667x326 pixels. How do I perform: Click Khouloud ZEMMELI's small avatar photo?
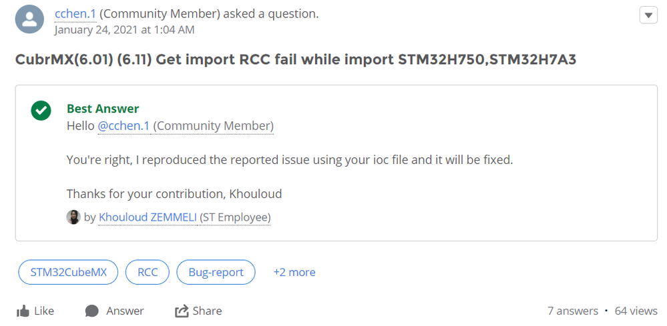click(73, 217)
